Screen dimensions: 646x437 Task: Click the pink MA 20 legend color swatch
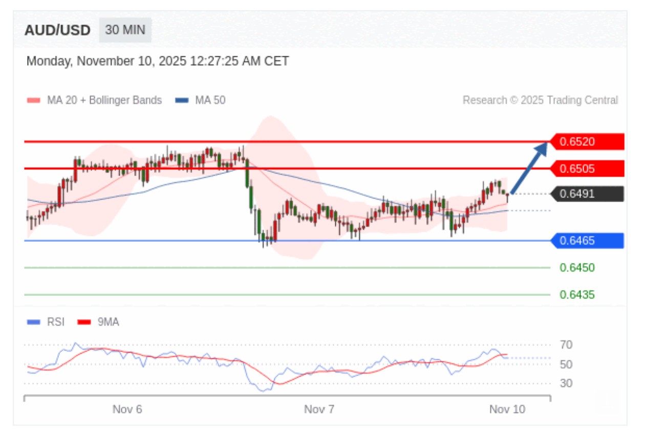tap(33, 100)
